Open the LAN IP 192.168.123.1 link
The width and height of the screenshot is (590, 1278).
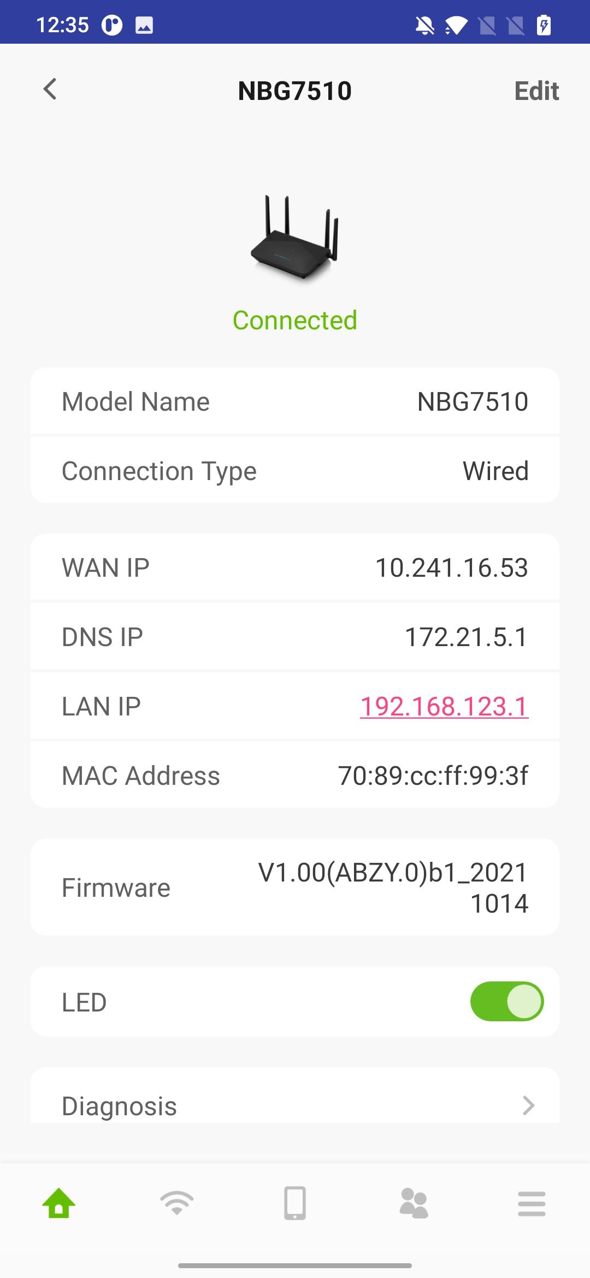coord(444,706)
